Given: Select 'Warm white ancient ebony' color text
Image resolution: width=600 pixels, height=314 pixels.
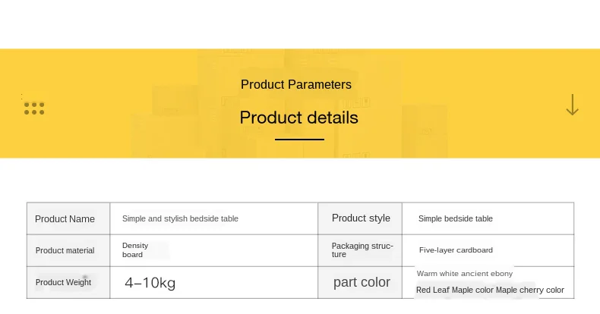Looking at the screenshot, I should (x=465, y=274).
